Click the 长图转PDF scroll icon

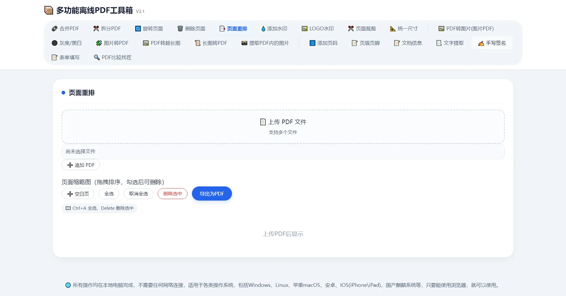198,43
